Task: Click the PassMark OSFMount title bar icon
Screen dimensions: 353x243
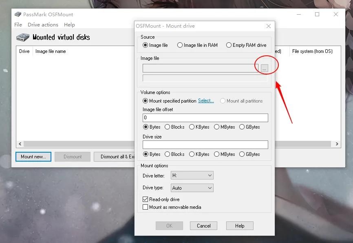Action: pos(18,14)
